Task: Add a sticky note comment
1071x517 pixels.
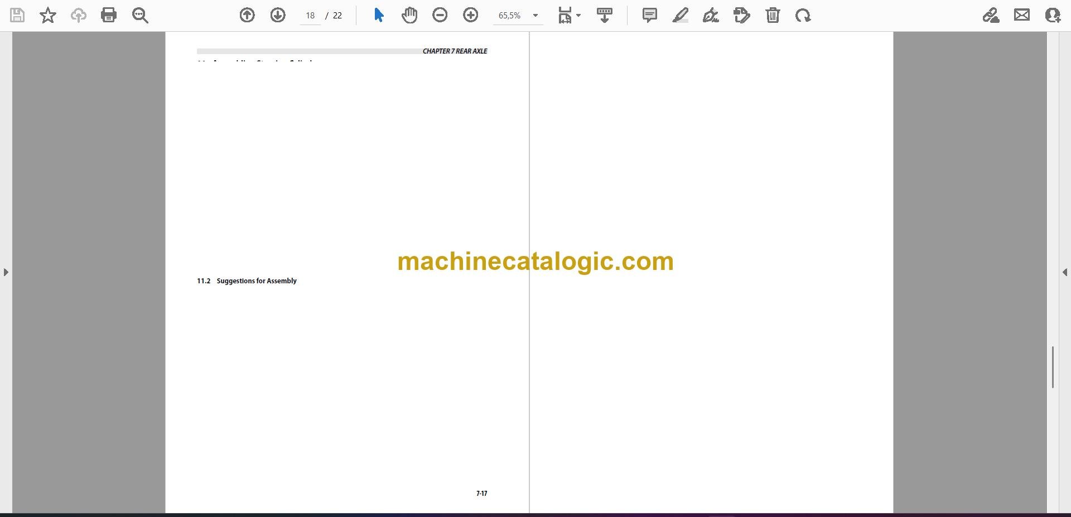Action: click(649, 15)
